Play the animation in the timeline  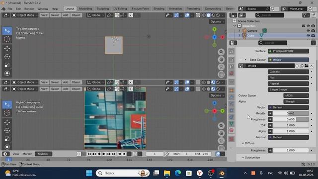click(104, 154)
